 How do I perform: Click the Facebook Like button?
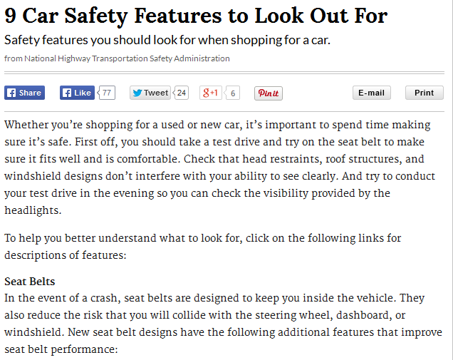pyautogui.click(x=77, y=93)
